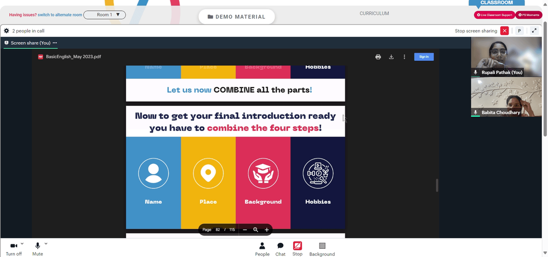Screen dimensions: 548x257
Task: Open the Chat panel
Action: point(280,250)
